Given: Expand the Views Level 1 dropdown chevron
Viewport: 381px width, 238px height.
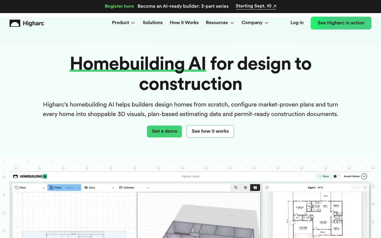Looking at the screenshot, I should [x=79, y=188].
